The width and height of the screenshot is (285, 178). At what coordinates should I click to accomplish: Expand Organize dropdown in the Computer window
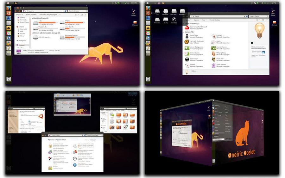(x=19, y=15)
